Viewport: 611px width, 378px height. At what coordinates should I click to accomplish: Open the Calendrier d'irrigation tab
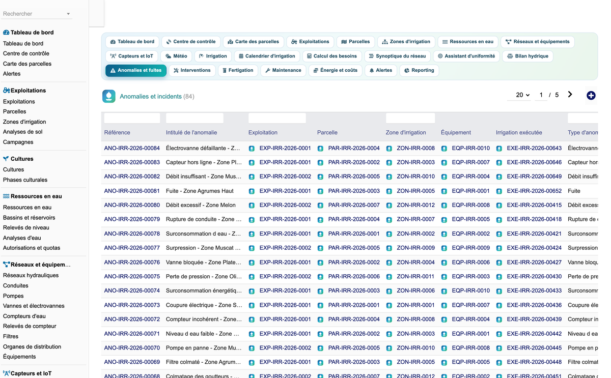pos(267,56)
